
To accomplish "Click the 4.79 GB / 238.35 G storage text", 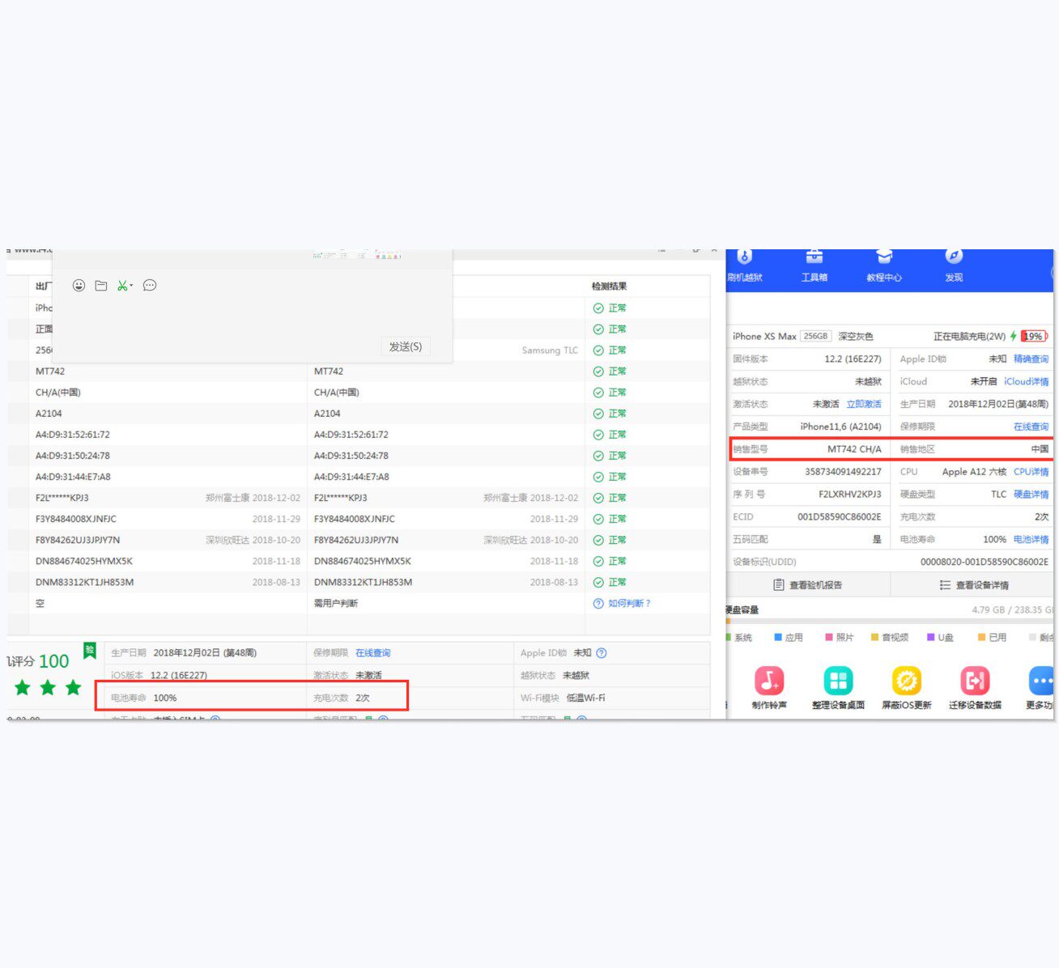I will (x=1013, y=610).
